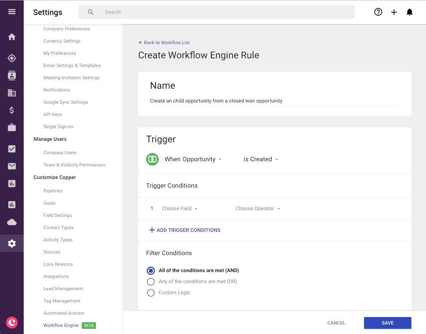Open Activity Types settings

pyautogui.click(x=58, y=240)
